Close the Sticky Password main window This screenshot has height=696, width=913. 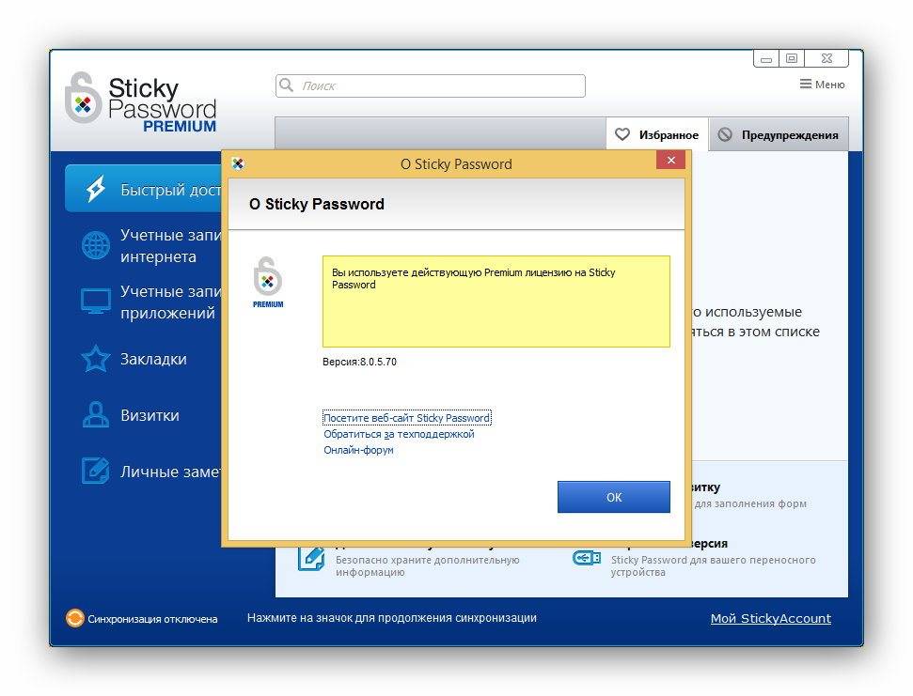point(826,59)
